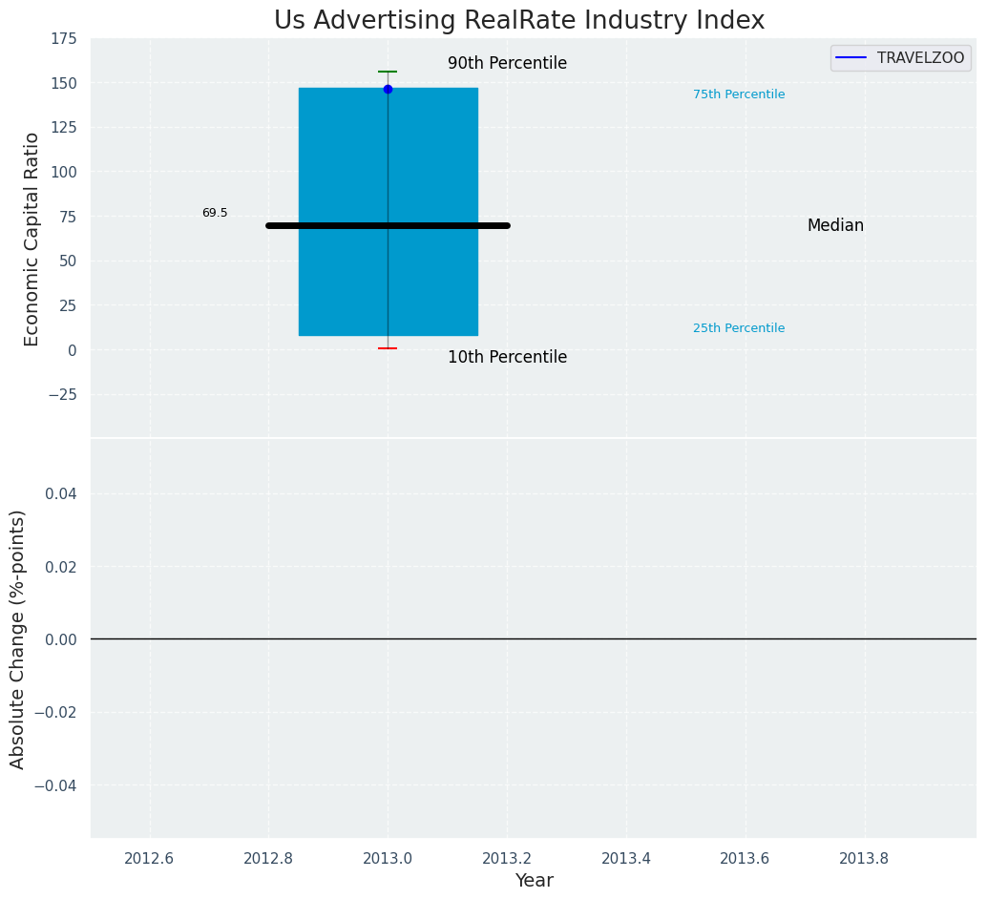The height and width of the screenshot is (899, 987).
Task: Click the median value '69.5'
Action: [x=215, y=213]
